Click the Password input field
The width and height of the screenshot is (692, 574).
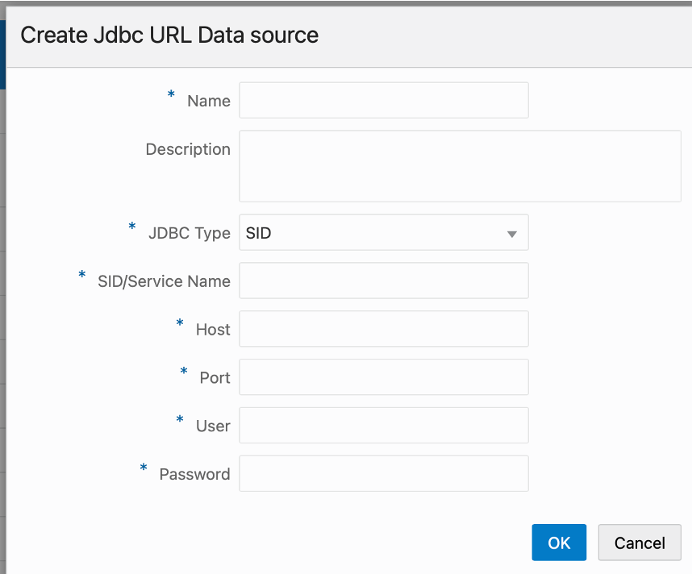pos(383,473)
